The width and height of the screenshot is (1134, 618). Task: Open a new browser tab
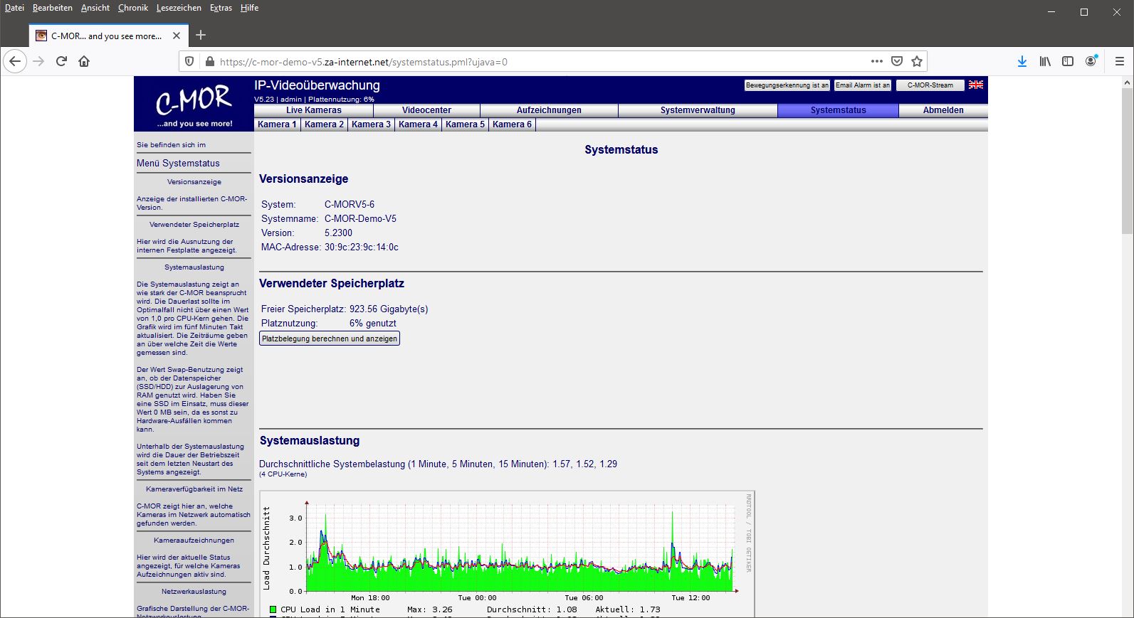[x=201, y=35]
